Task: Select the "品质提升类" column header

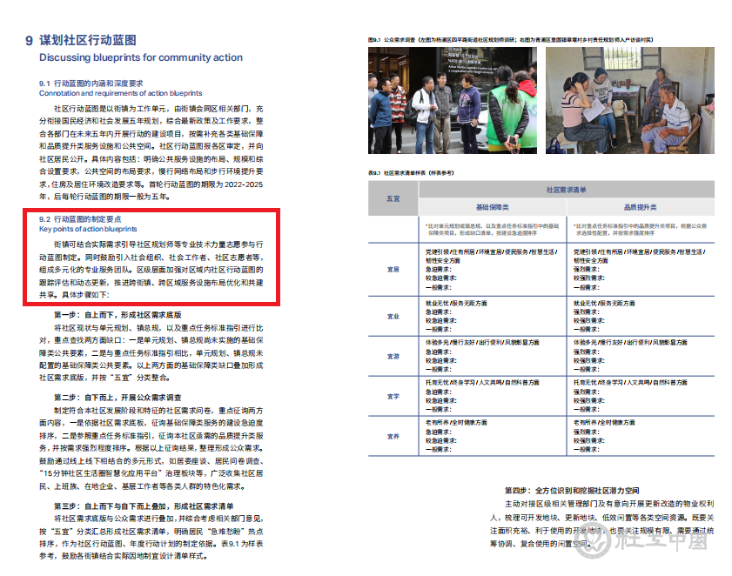Action: point(641,207)
